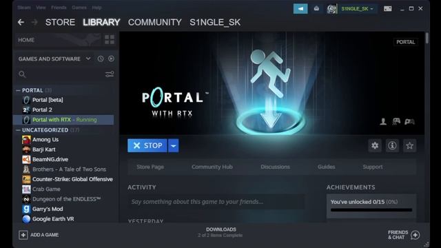Stop the running game
The image size is (441, 248).
click(x=147, y=145)
